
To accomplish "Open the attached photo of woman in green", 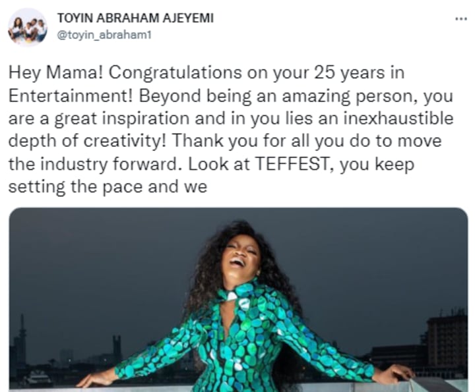I will pyautogui.click(x=239, y=300).
